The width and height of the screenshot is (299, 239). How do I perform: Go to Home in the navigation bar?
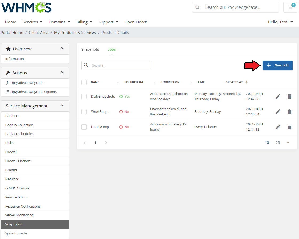coord(10,22)
